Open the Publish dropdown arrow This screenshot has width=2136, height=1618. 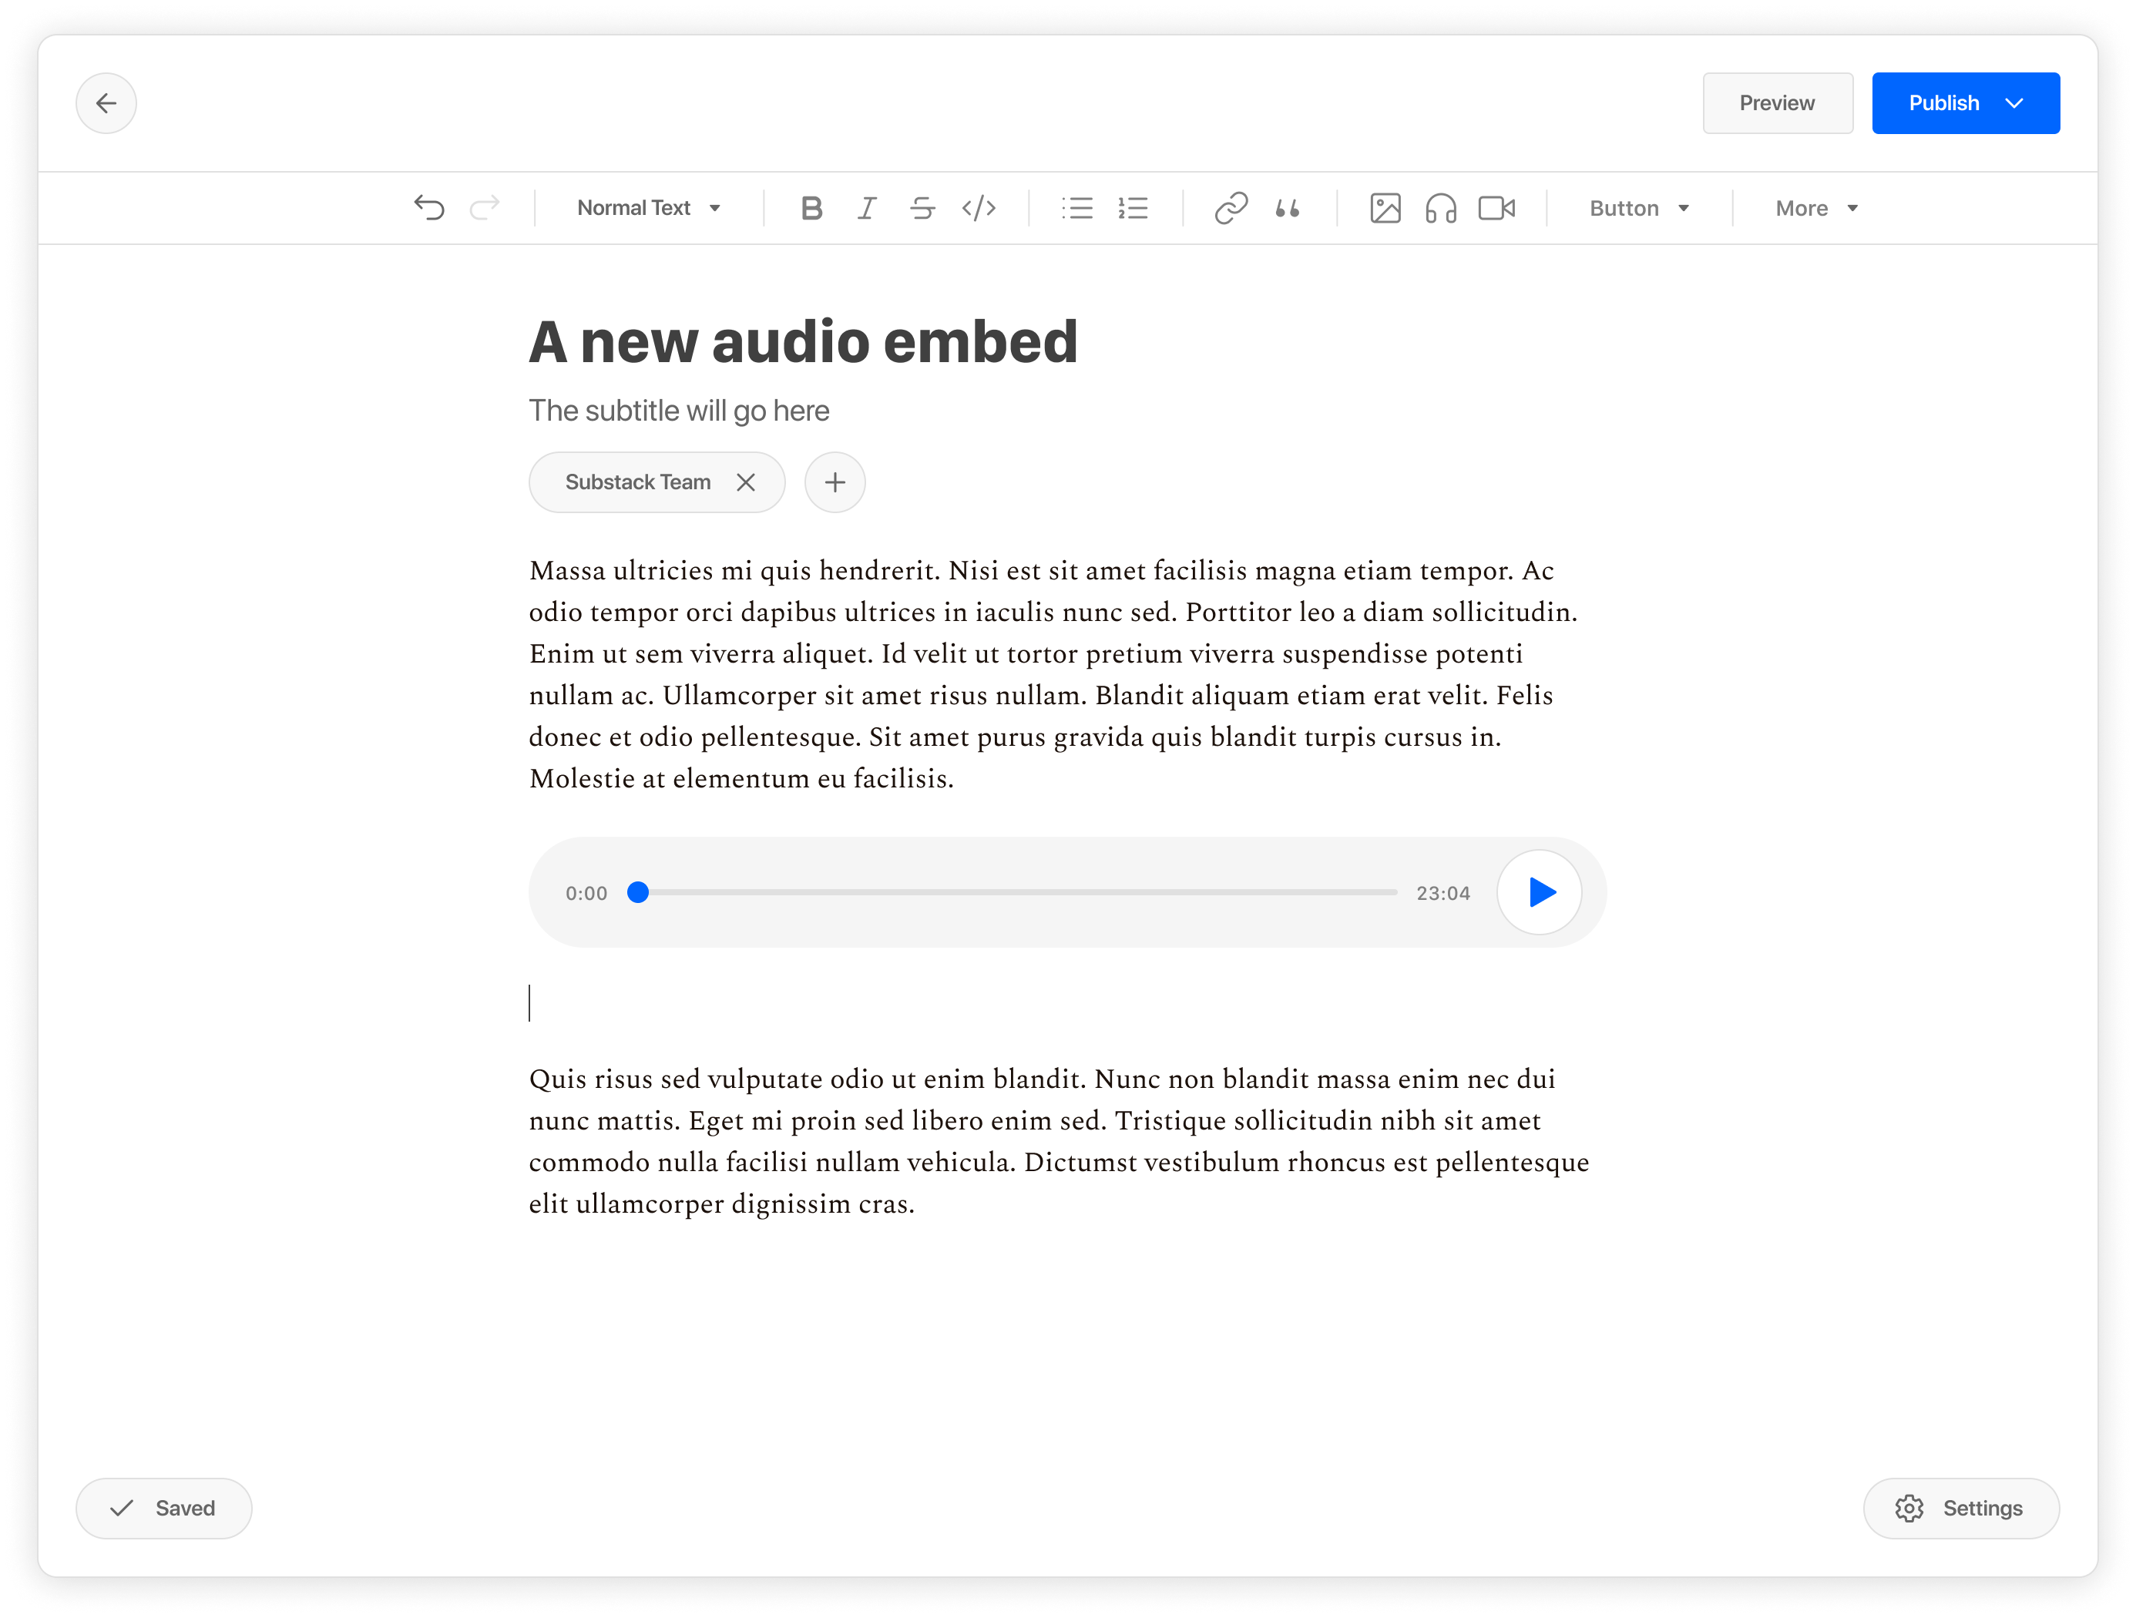click(x=2015, y=102)
